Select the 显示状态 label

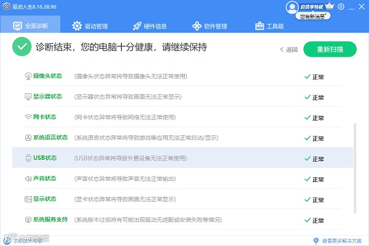45,199
